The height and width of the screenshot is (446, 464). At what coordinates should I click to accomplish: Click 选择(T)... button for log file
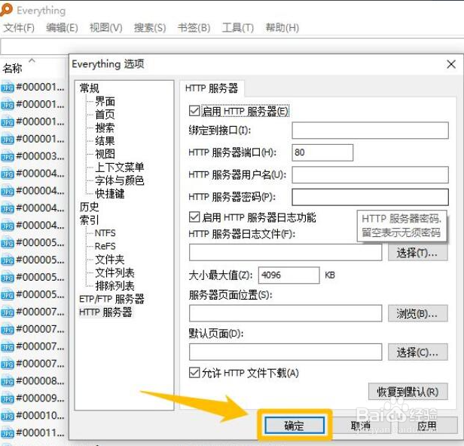pos(418,253)
